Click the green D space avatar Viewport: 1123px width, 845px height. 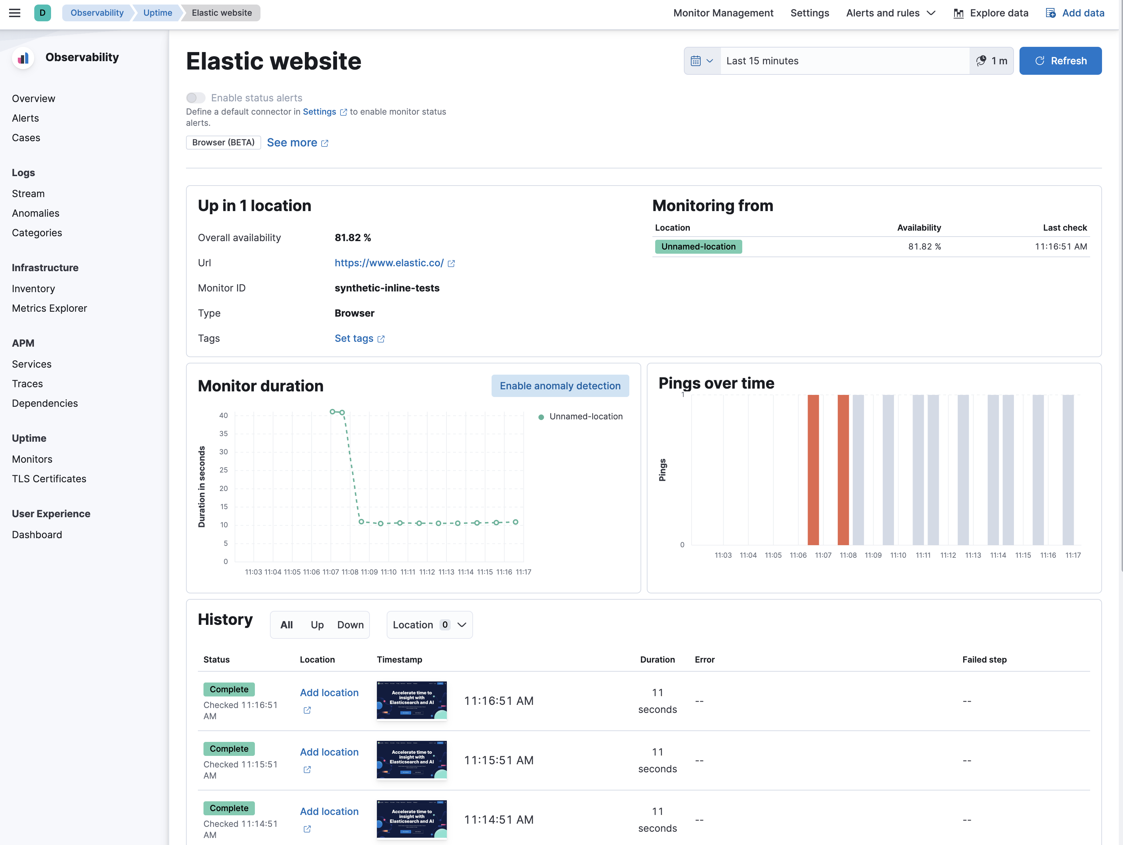[42, 13]
